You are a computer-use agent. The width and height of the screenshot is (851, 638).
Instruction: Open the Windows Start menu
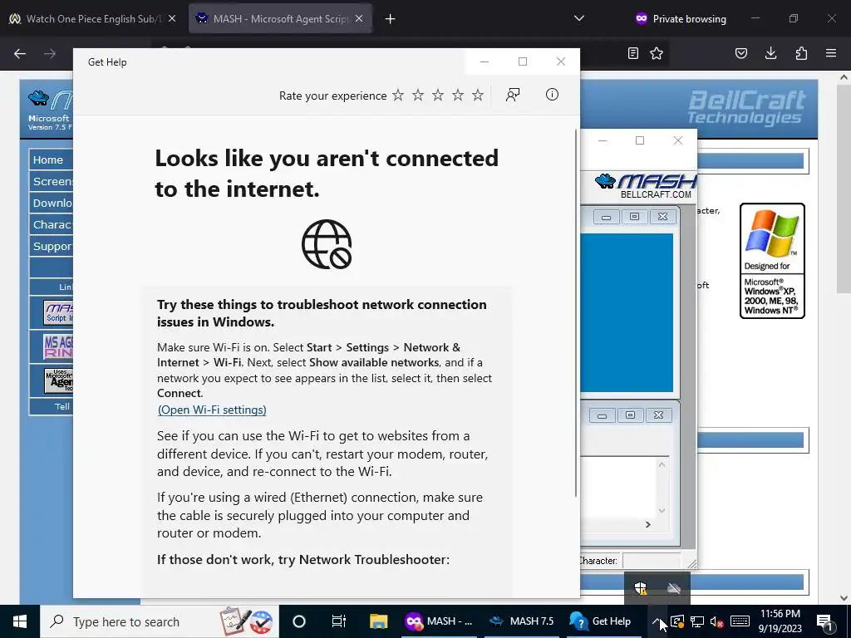coord(20,621)
